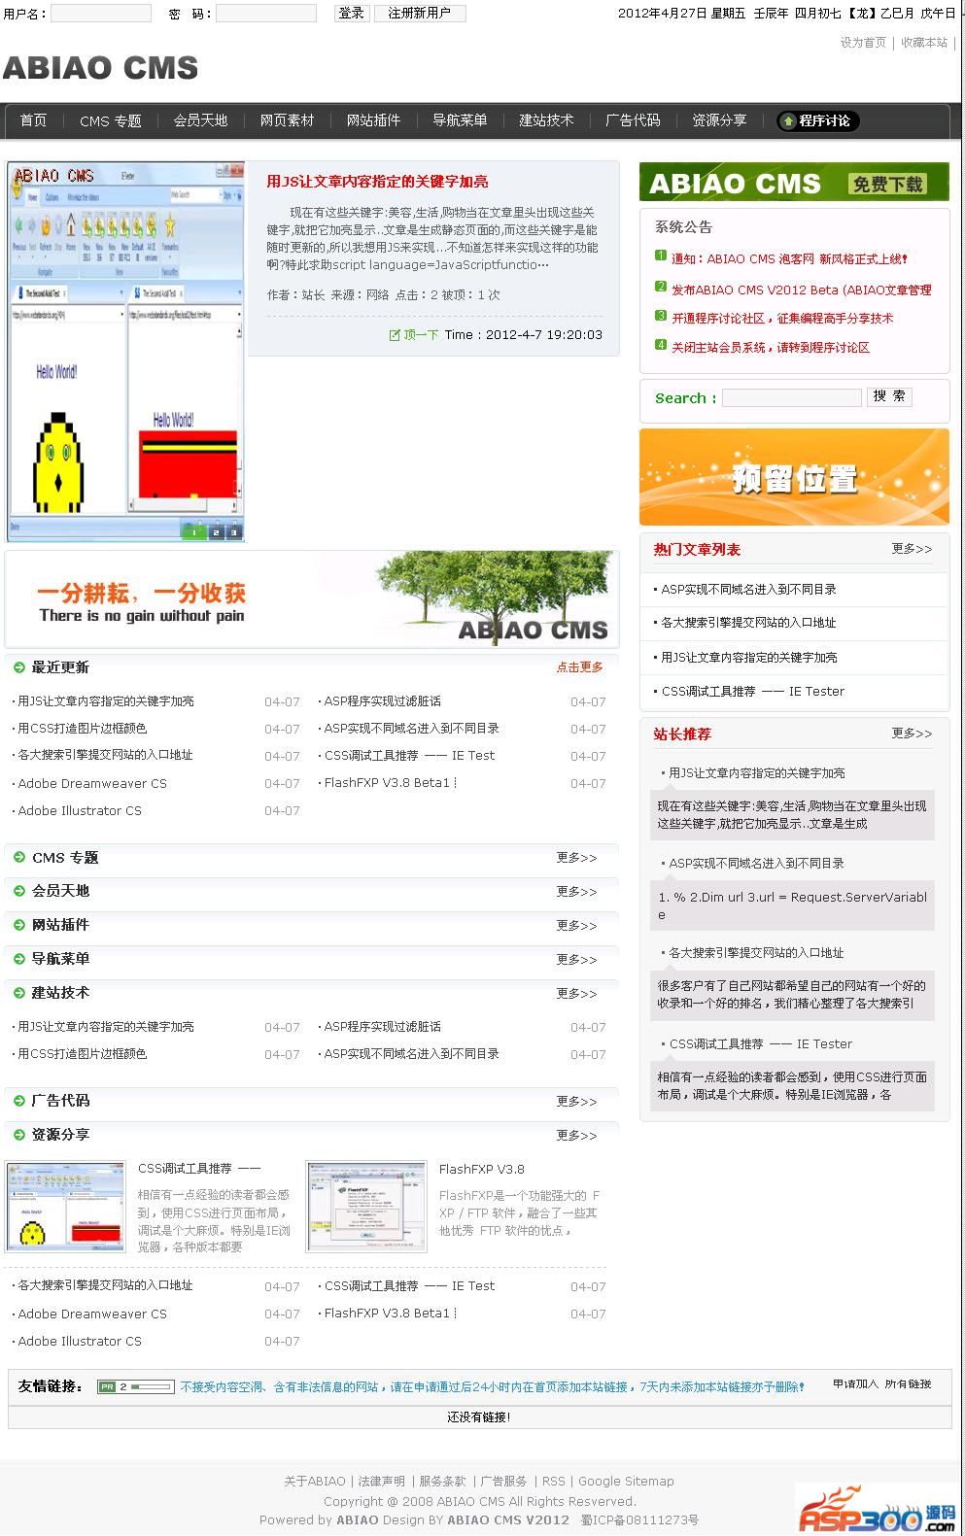Click the 登录 login button
Screen dimensions: 965x1536
click(352, 14)
